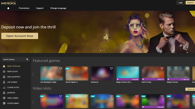The height and width of the screenshot is (109, 195).
Task: Click the Casino Metropol logo
Action: 9,3
